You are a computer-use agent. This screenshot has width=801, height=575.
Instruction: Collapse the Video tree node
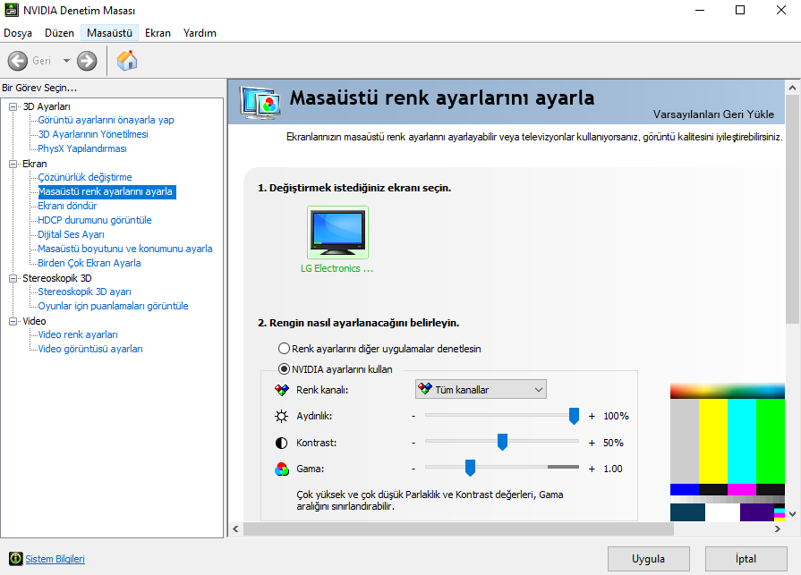(13, 321)
